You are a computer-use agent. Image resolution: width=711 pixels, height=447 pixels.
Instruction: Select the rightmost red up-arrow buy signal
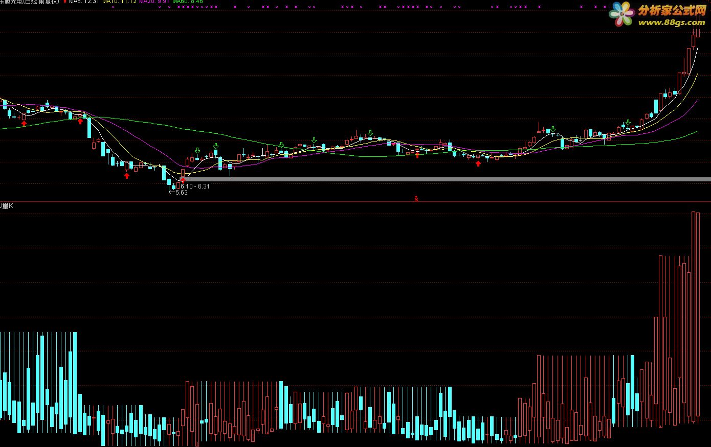pos(478,163)
